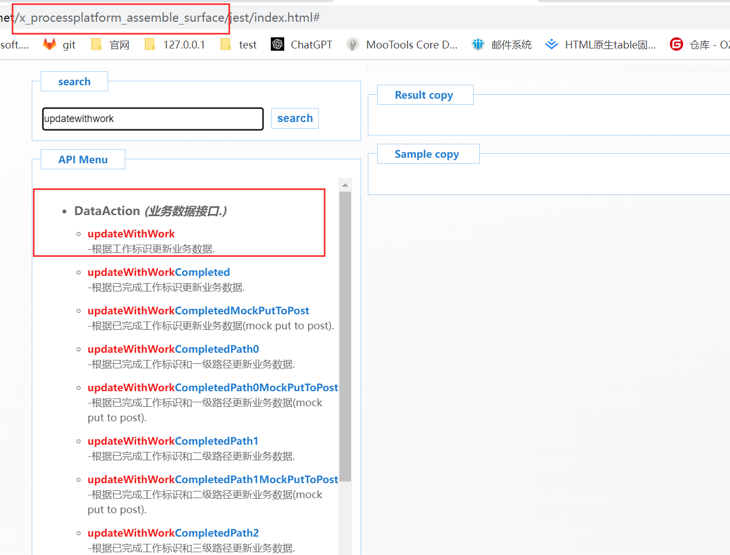
Task: Click the description -根据已完成工作标识和一级路径更新业务数据.
Action: (x=191, y=364)
